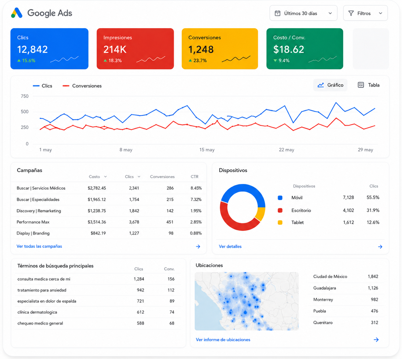Click Ver todas las campañas link
The height and width of the screenshot is (359, 402).
coord(39,246)
